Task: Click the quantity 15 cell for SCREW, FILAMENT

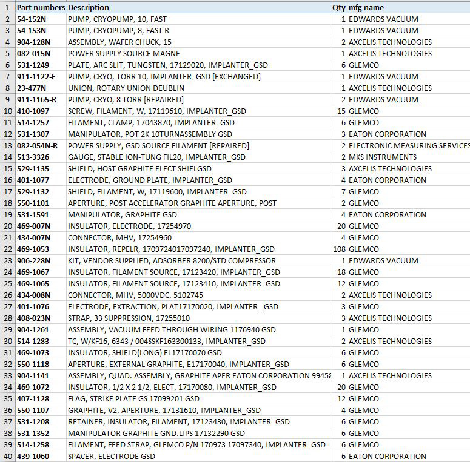Action: [341, 111]
